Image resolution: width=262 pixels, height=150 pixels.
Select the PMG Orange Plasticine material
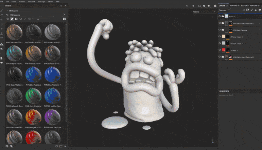point(33,117)
